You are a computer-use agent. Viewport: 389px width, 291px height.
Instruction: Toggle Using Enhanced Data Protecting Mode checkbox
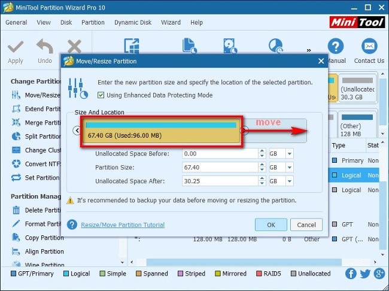click(x=101, y=95)
